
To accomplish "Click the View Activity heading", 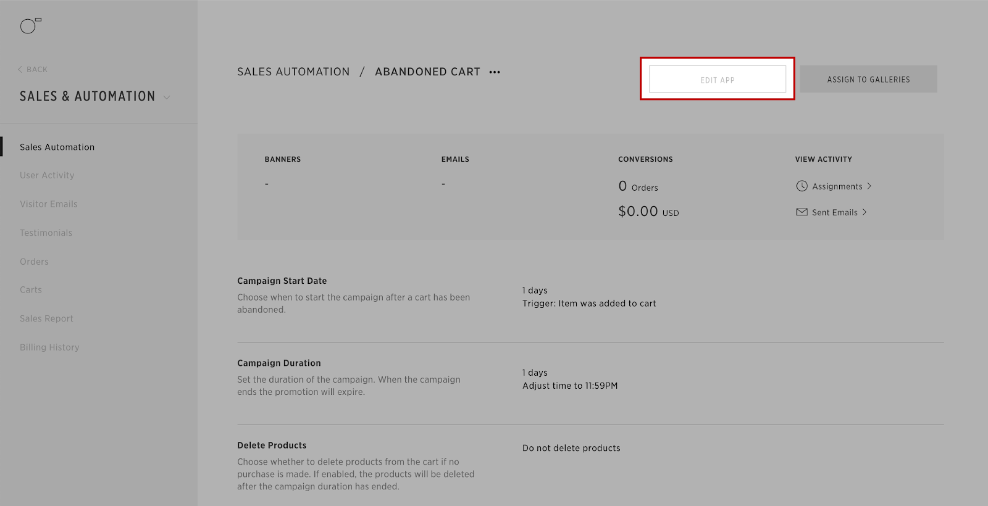I will click(823, 159).
